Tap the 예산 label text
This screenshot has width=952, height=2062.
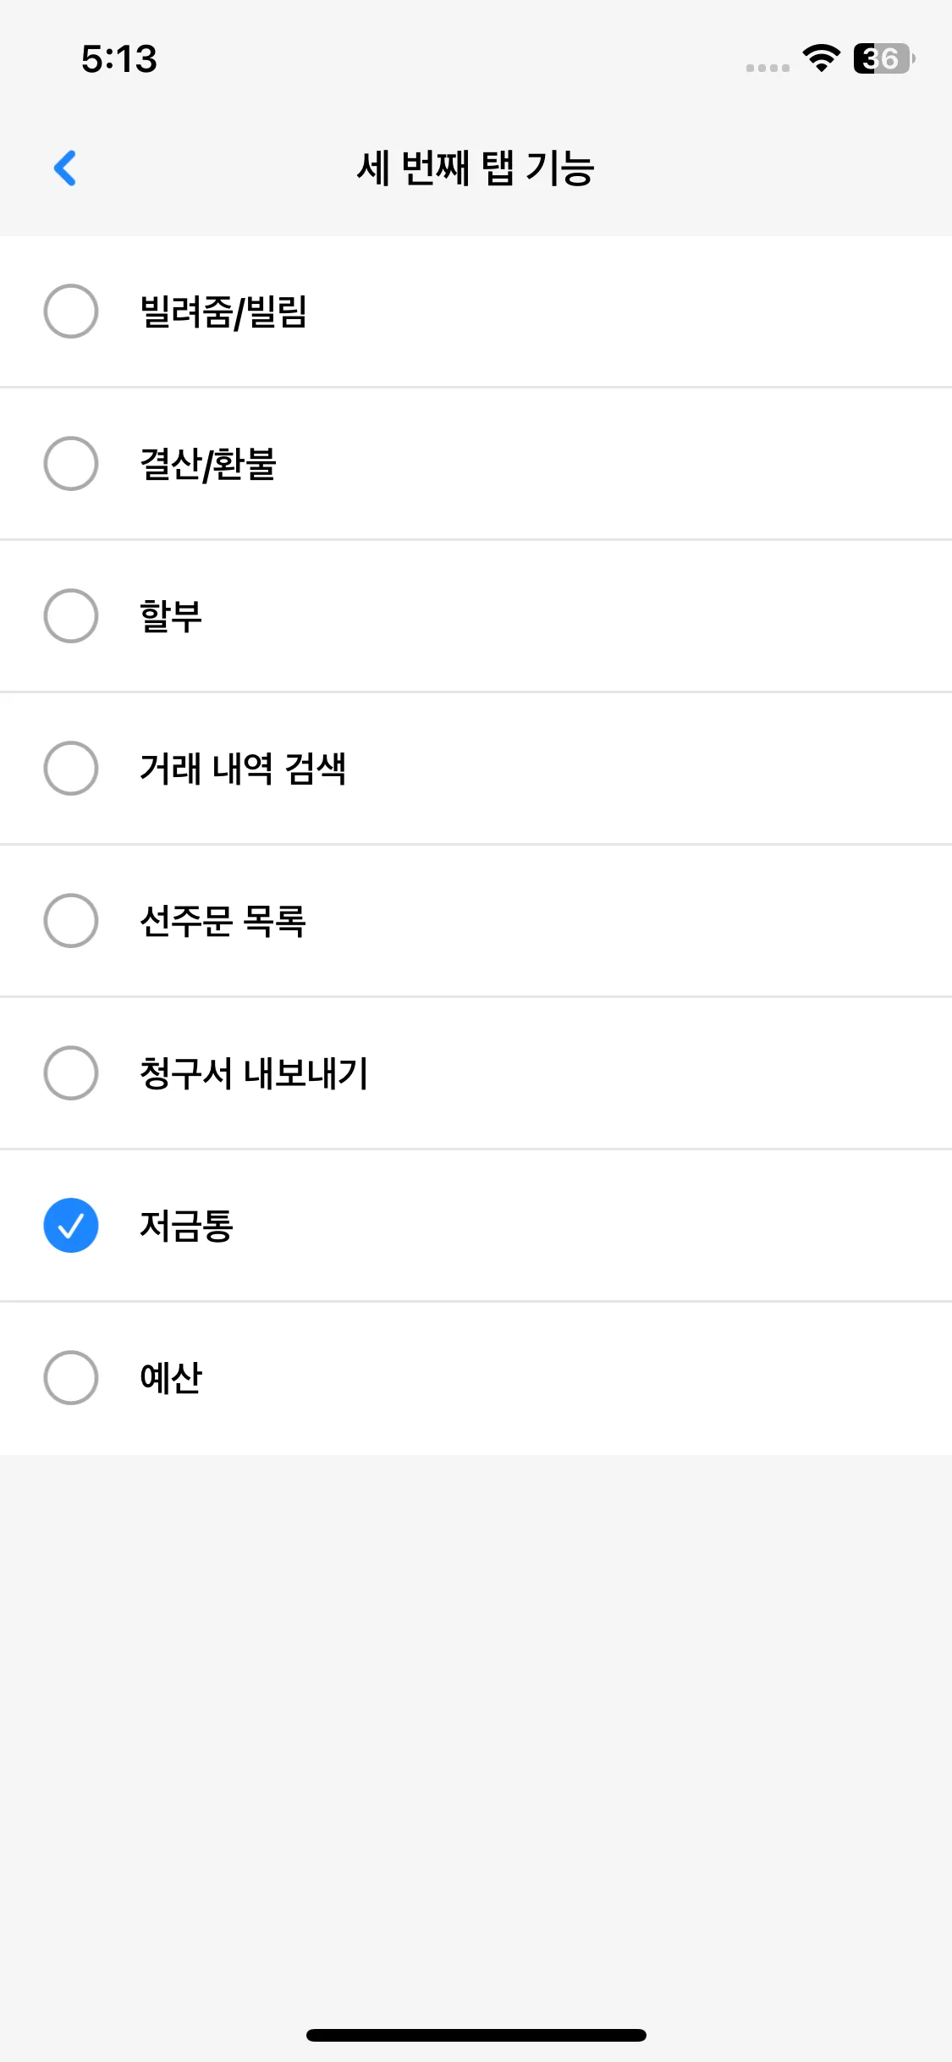pyautogui.click(x=171, y=1378)
